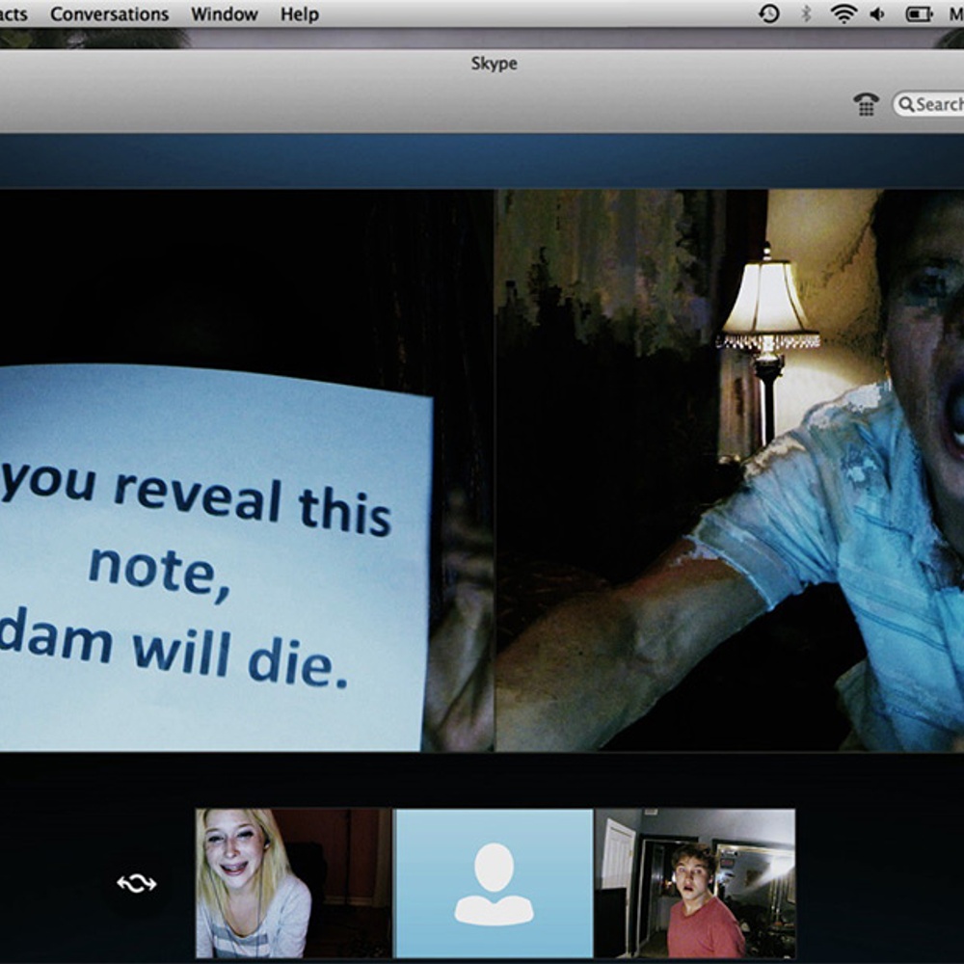Click the Time Machine menu bar icon
The image size is (964, 964).
click(x=769, y=13)
